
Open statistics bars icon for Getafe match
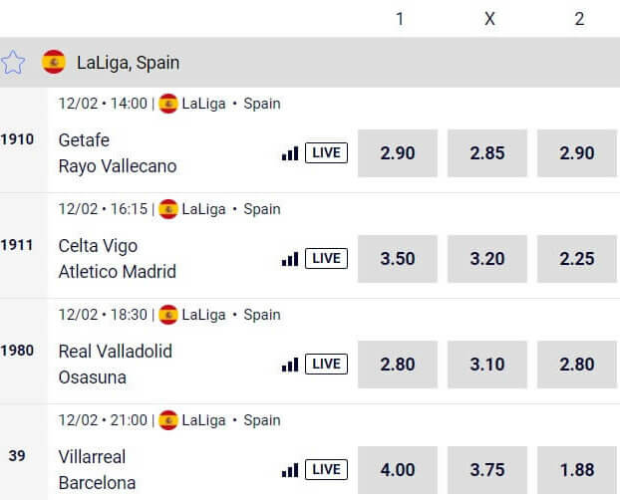290,153
